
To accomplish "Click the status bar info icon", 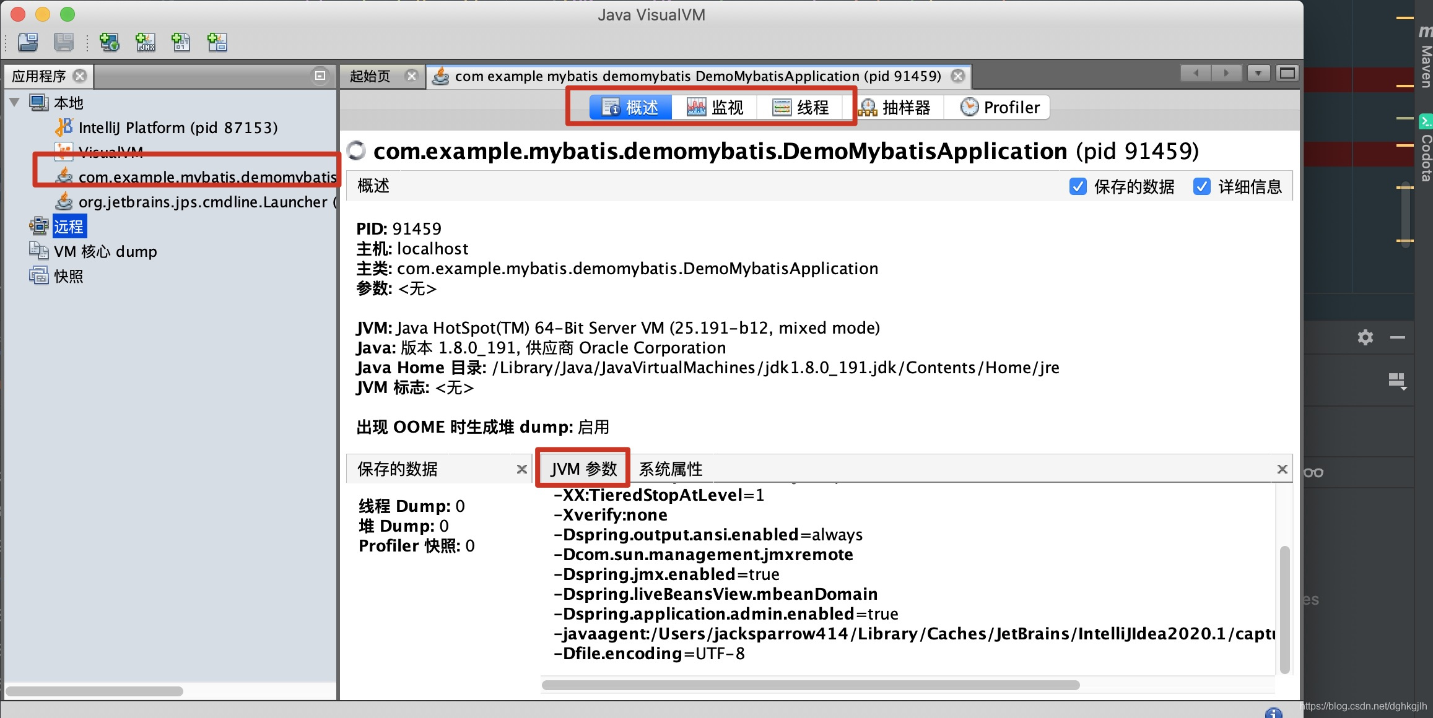I will 1274,712.
